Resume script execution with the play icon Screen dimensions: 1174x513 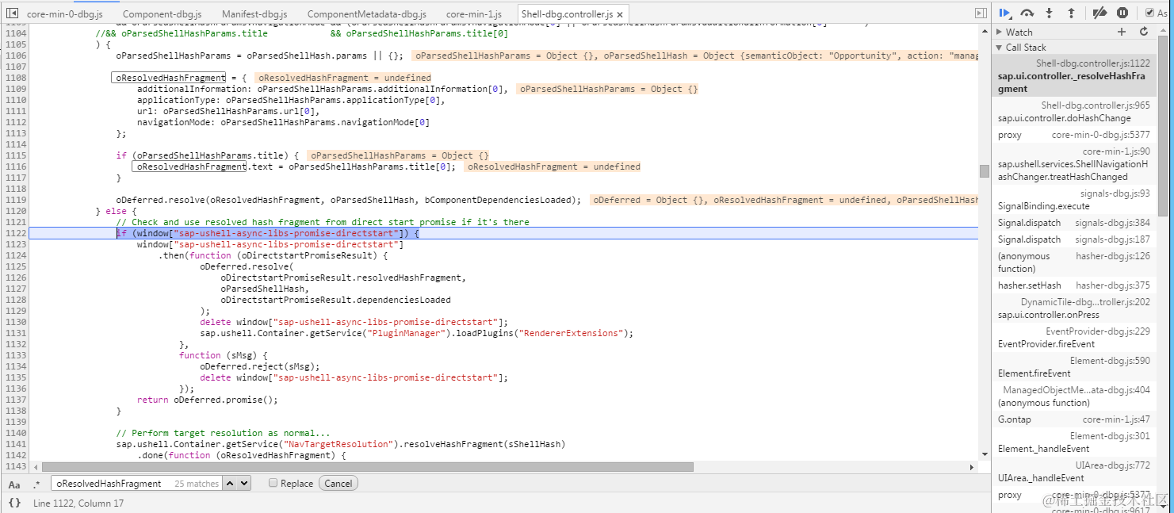[1004, 13]
